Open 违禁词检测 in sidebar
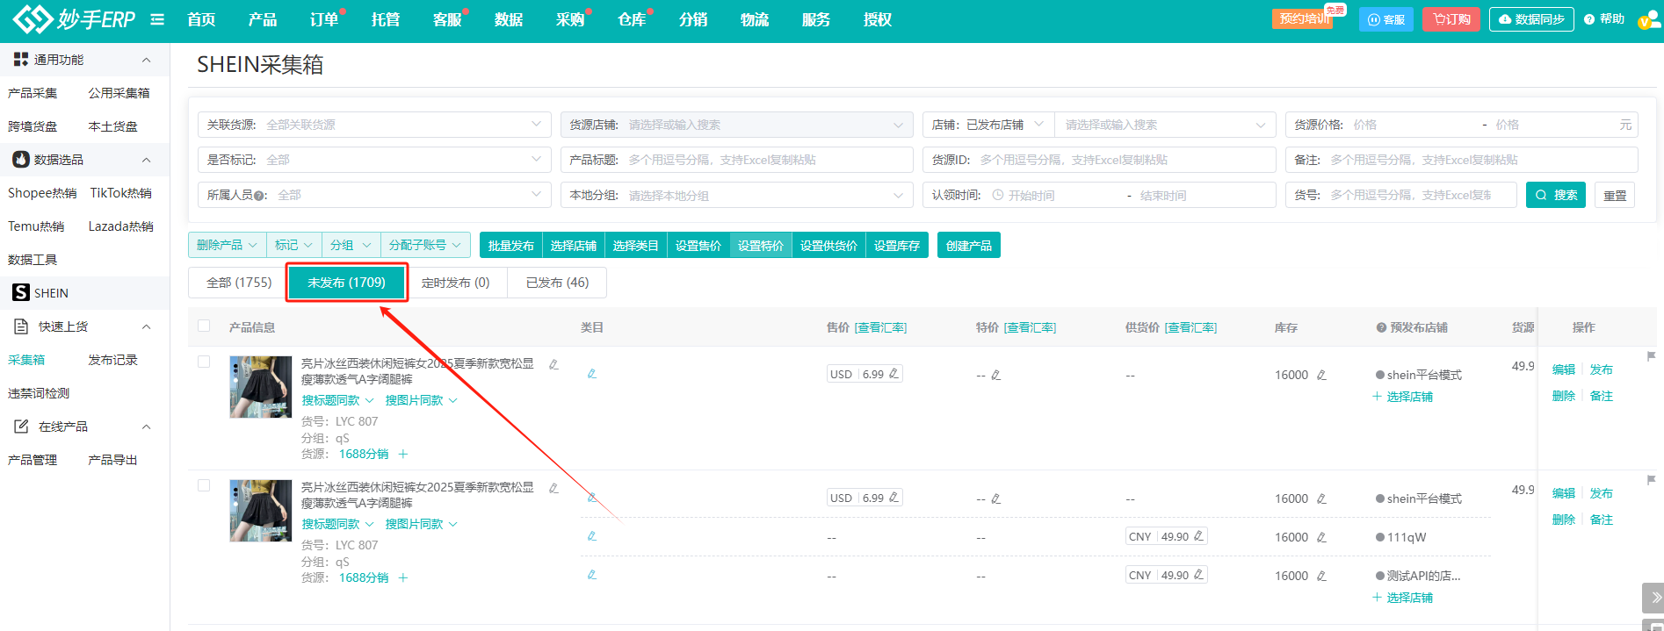Viewport: 1664px width, 631px height. 39,393
